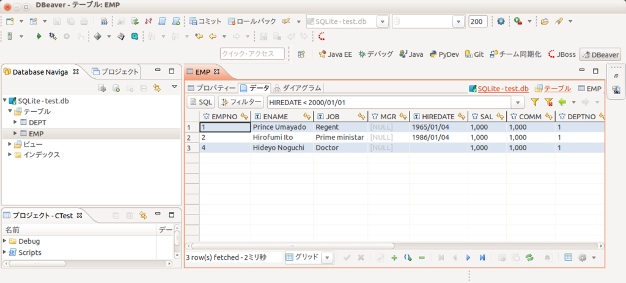Screen dimensions: 626x283
Task: Click the result set limit field 200
Action: [x=478, y=21]
